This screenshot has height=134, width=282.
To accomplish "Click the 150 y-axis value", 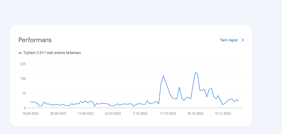I will pos(23,79).
